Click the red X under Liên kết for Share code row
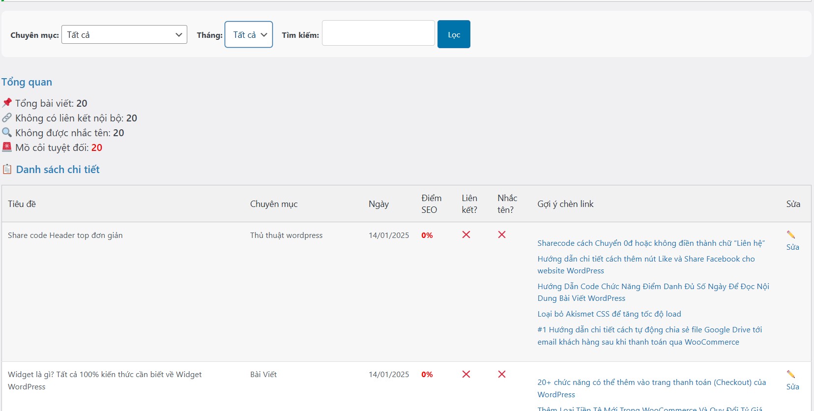 (x=466, y=235)
